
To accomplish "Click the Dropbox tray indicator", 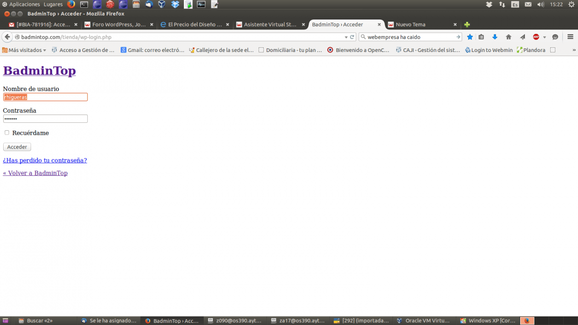I will click(x=489, y=4).
